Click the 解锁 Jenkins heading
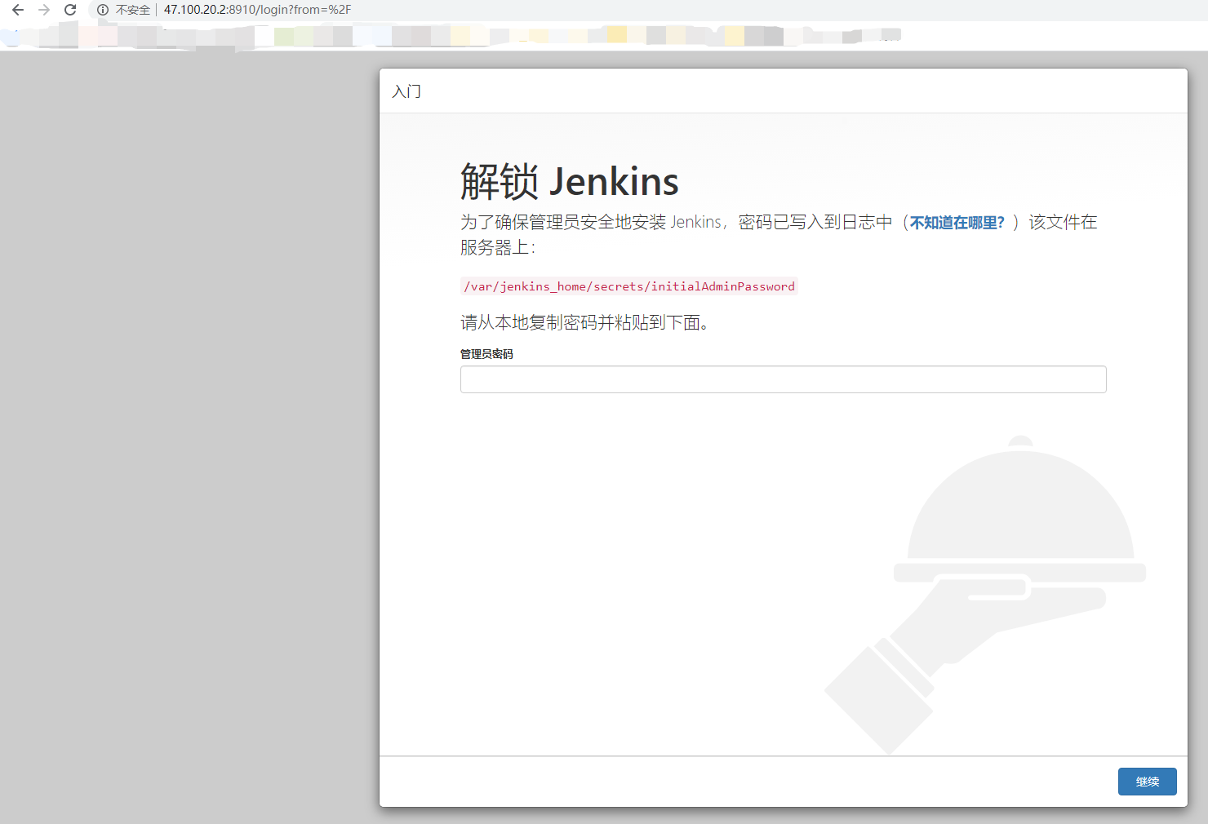Image resolution: width=1208 pixels, height=824 pixels. 569,181
